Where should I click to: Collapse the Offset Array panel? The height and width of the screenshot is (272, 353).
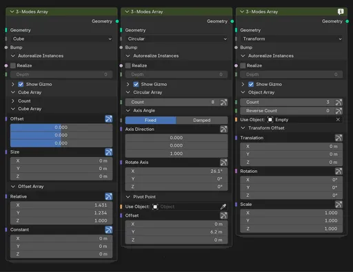click(13, 187)
